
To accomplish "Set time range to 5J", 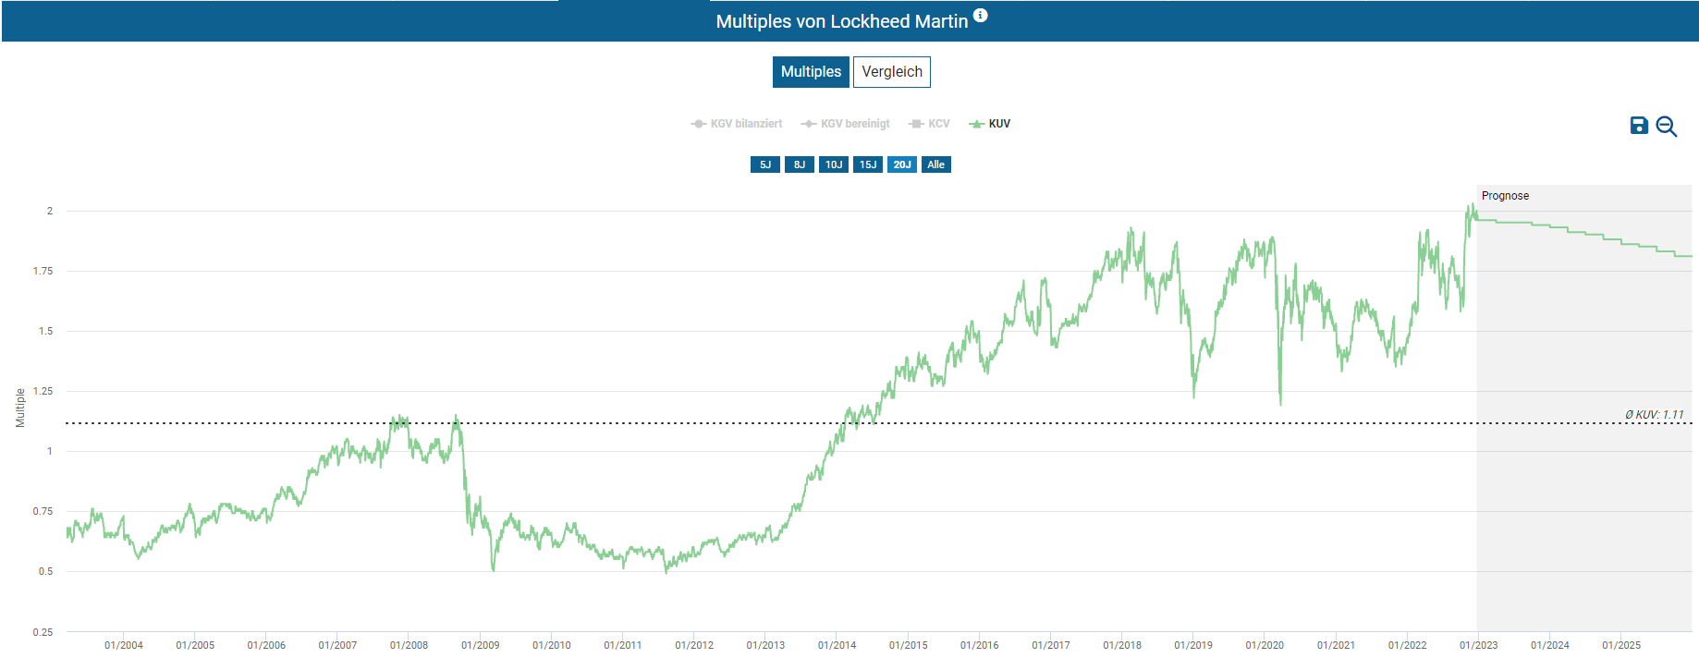I will [765, 164].
